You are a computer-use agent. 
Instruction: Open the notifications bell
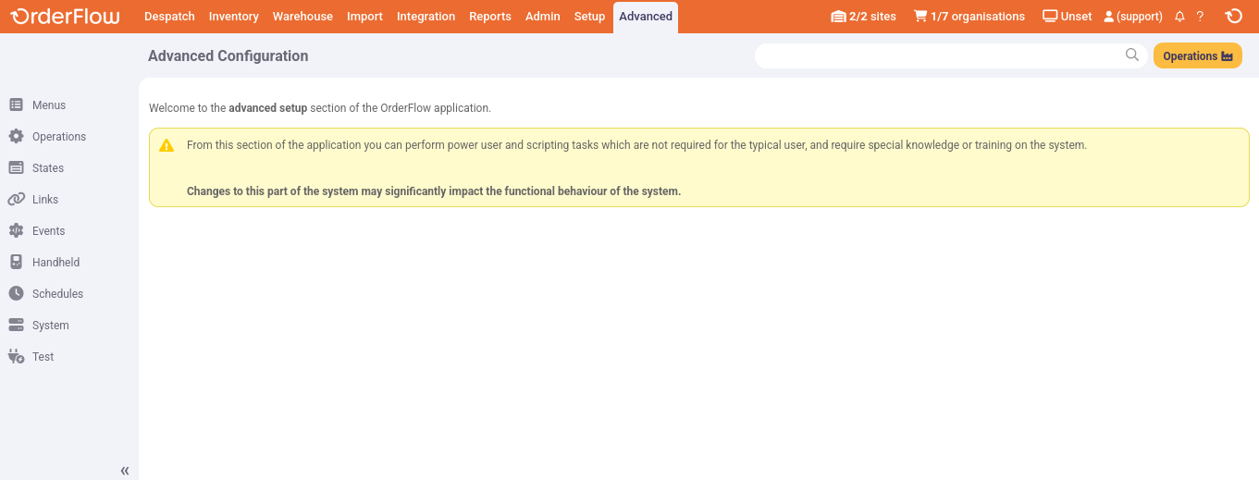tap(1179, 17)
